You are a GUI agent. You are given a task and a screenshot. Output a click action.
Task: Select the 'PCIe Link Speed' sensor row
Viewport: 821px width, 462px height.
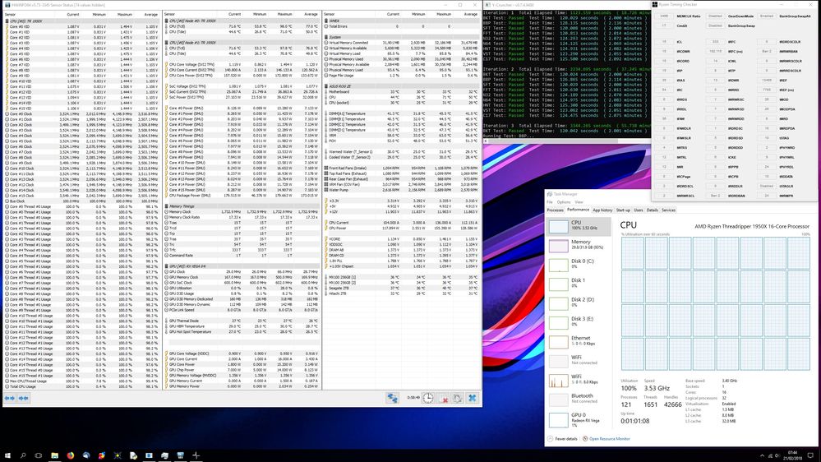tap(242, 310)
